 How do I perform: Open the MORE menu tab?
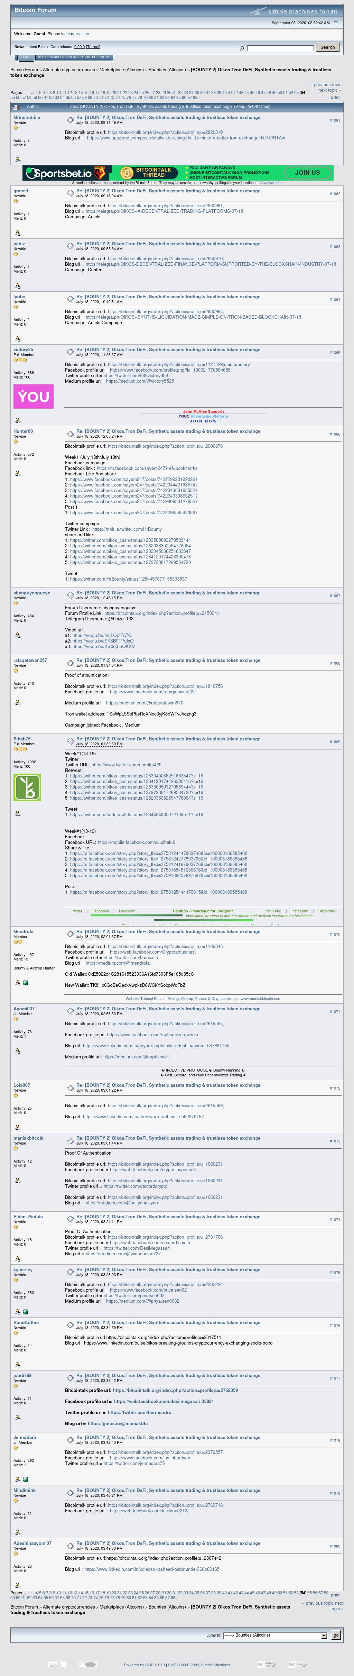click(105, 57)
